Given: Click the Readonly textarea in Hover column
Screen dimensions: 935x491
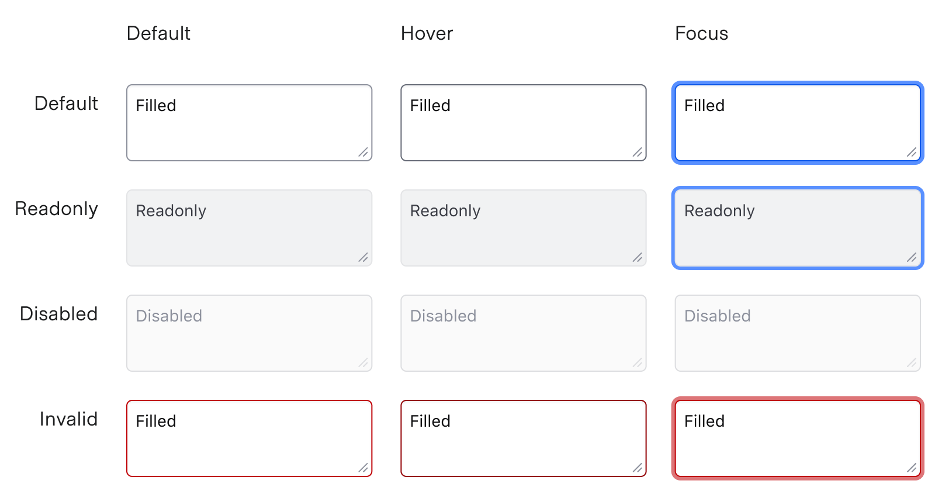Looking at the screenshot, I should point(523,228).
